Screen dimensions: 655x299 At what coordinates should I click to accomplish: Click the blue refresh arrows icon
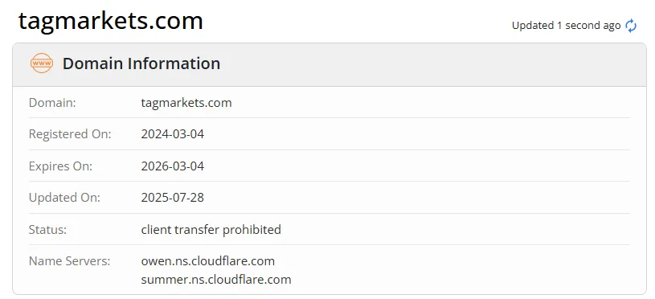coord(631,26)
